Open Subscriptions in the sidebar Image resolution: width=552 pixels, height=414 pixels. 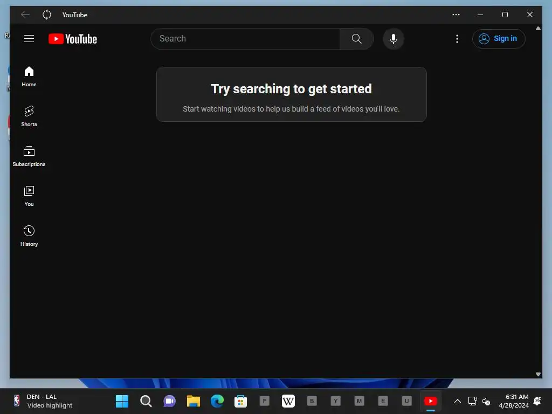coord(29,156)
